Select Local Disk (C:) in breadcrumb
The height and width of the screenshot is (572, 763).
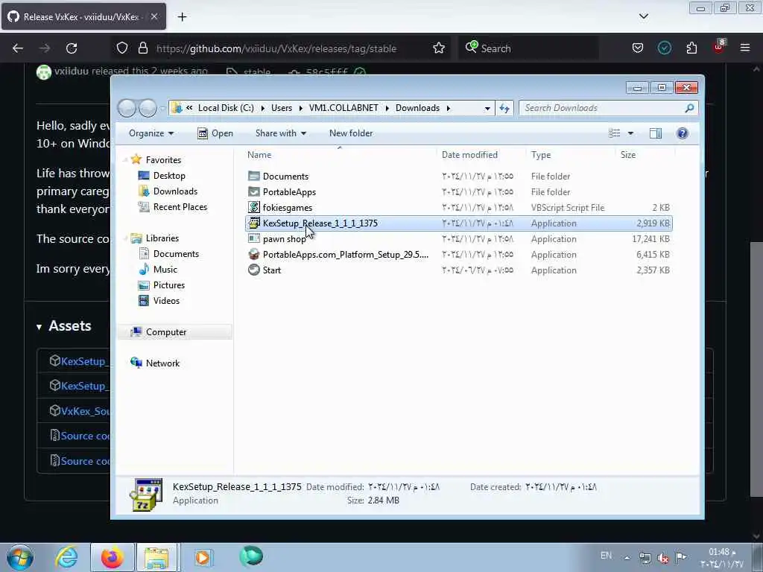tap(226, 108)
